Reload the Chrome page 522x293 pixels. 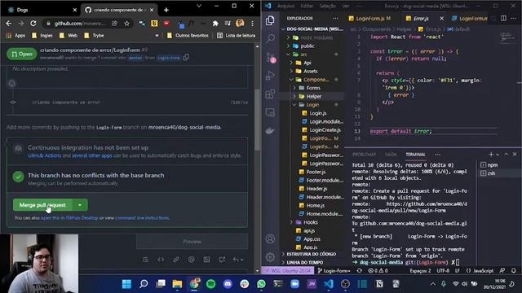click(x=33, y=24)
